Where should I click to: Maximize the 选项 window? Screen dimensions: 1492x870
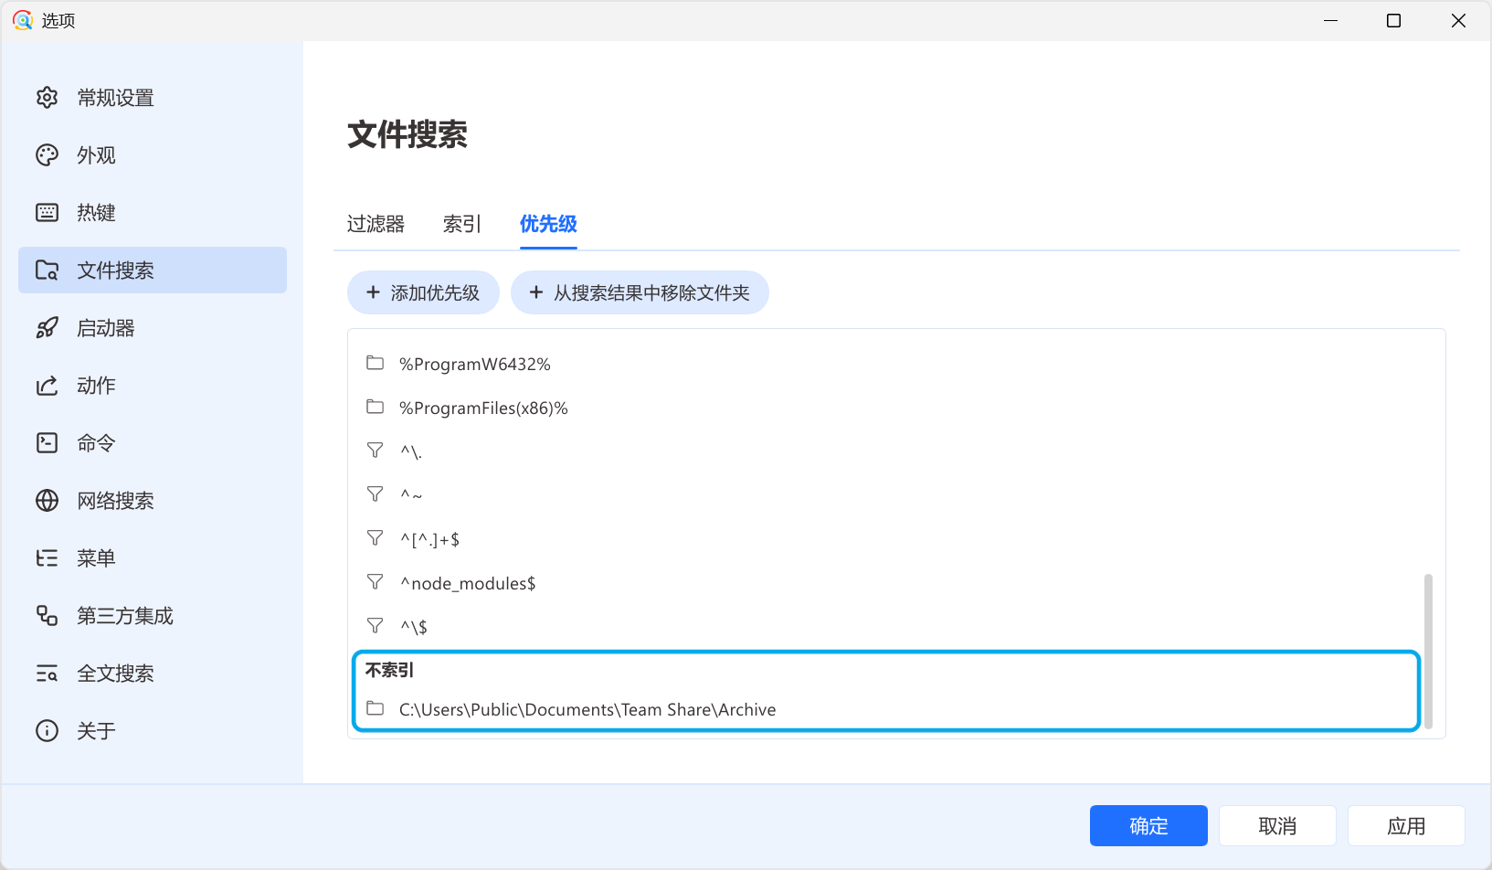(1393, 20)
